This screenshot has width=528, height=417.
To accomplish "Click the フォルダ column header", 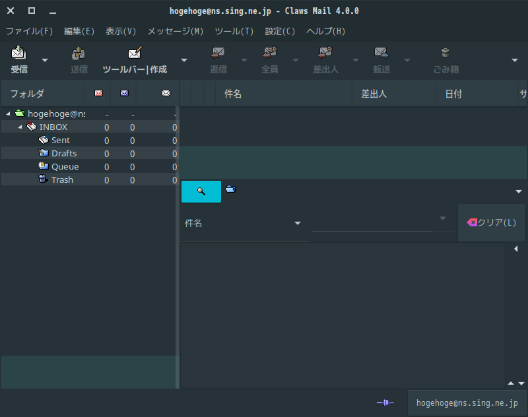I will 43,94.
